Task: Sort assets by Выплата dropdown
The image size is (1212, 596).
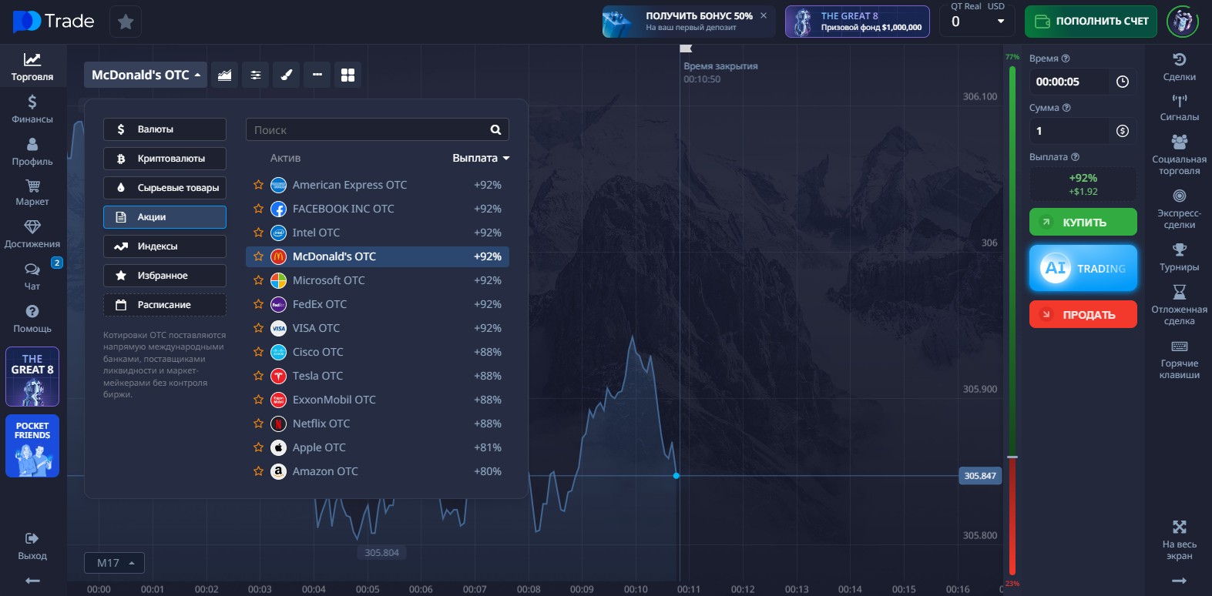Action: point(481,158)
